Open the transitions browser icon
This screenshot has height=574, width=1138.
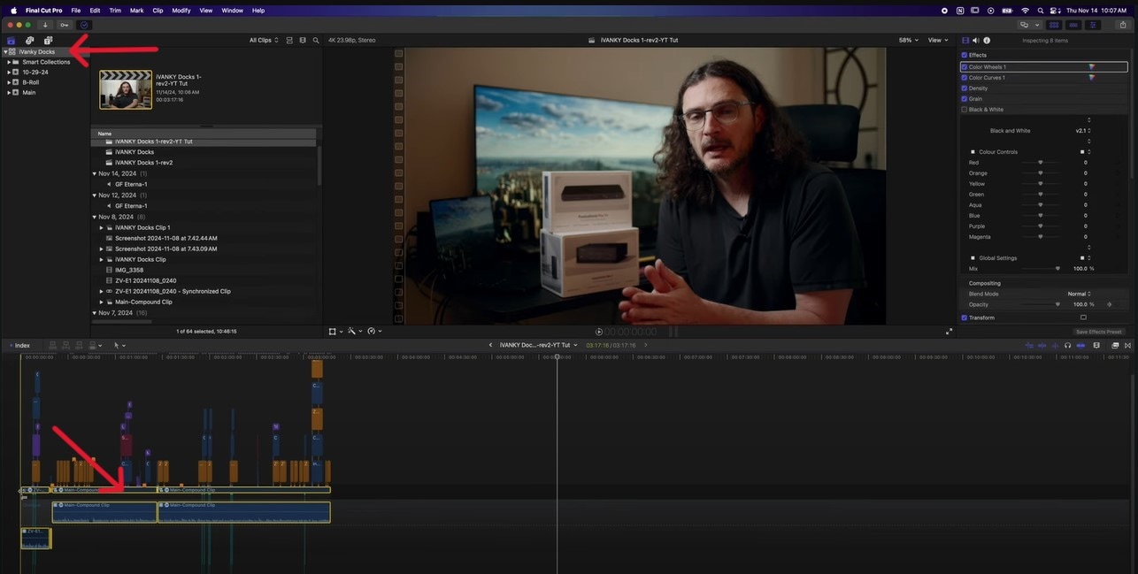click(1127, 345)
